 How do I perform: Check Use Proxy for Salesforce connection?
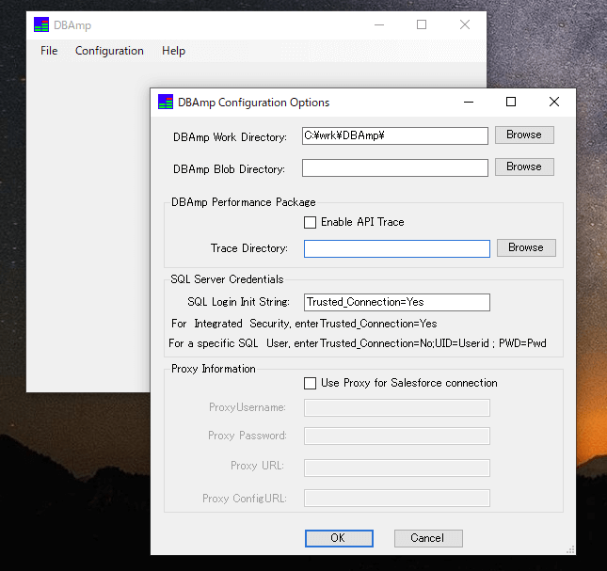(x=310, y=384)
